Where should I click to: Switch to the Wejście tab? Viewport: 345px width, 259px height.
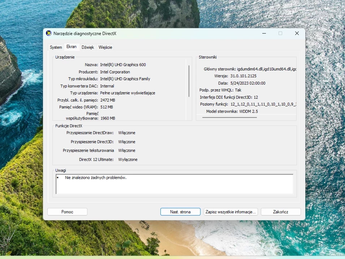pos(105,47)
